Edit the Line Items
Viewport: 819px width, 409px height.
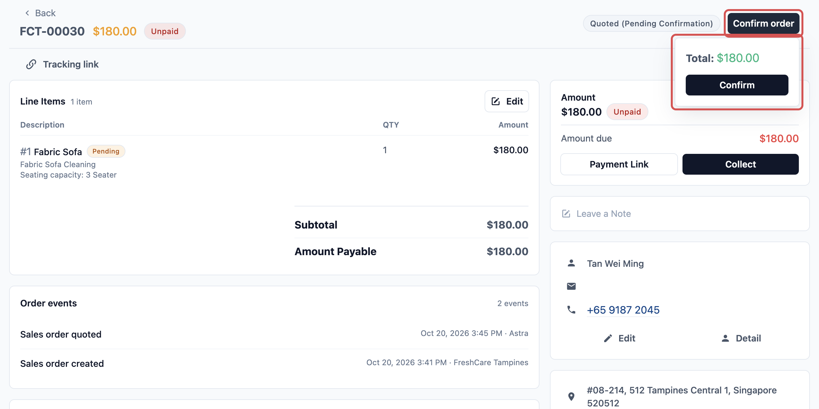coord(507,101)
